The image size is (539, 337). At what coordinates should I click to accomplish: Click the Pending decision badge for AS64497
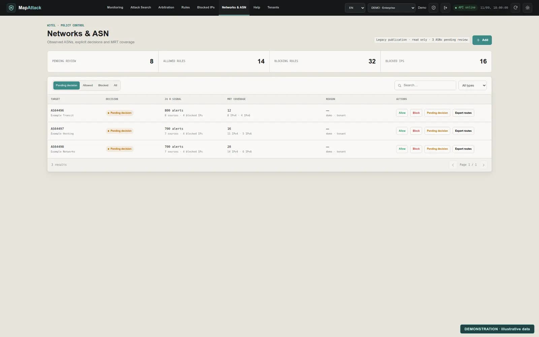120,131
